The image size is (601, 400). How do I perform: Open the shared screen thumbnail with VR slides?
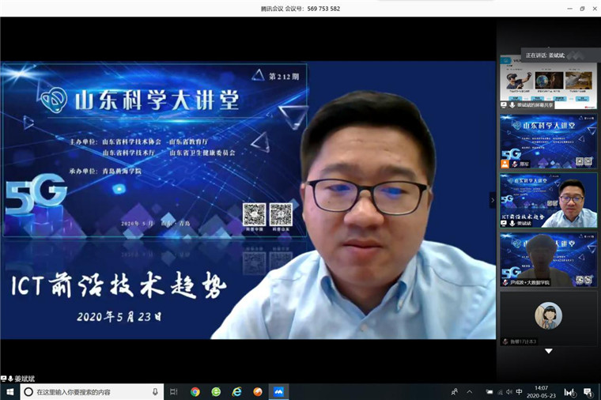(x=548, y=81)
